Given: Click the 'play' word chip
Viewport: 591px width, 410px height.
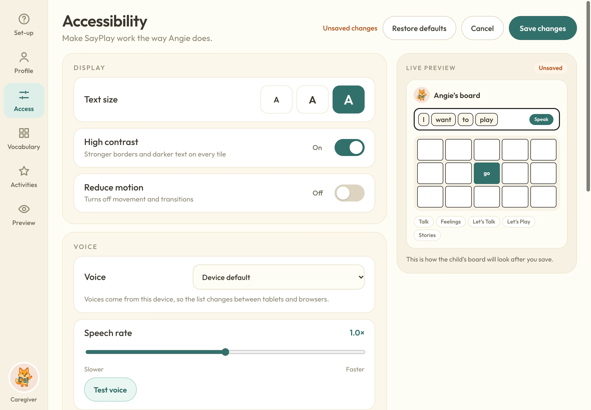Looking at the screenshot, I should pos(486,120).
